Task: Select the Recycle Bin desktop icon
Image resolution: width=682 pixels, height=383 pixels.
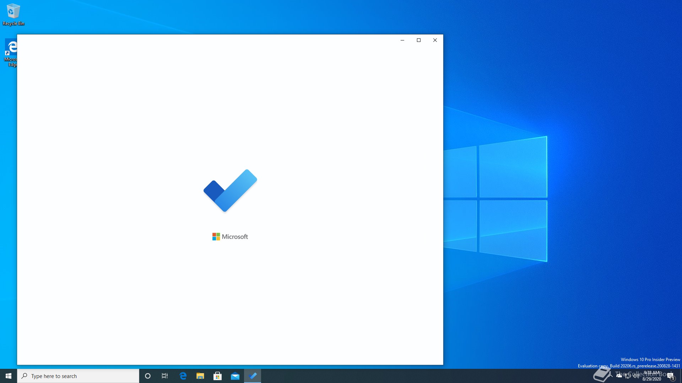Action: coord(13,15)
